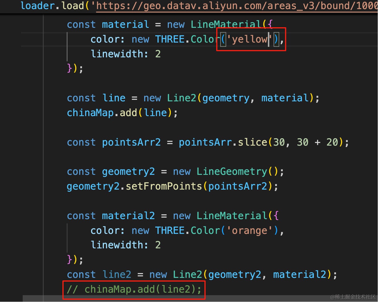
Task: Click 'geometry2.setFromPoints(pointsArr2);' line
Action: 173,186
